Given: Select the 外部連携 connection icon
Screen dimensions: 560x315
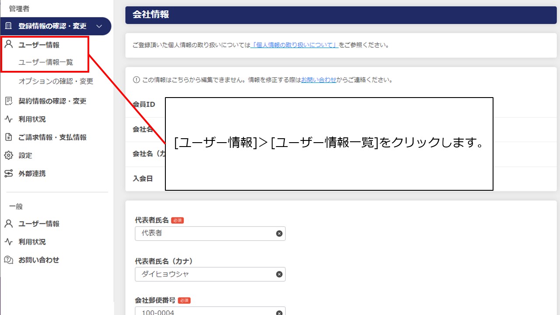Looking at the screenshot, I should [8, 173].
